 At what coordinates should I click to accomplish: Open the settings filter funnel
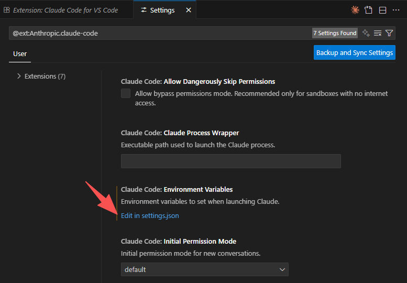389,33
